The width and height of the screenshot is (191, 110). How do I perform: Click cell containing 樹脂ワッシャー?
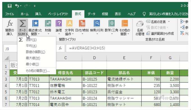[x=124, y=98]
